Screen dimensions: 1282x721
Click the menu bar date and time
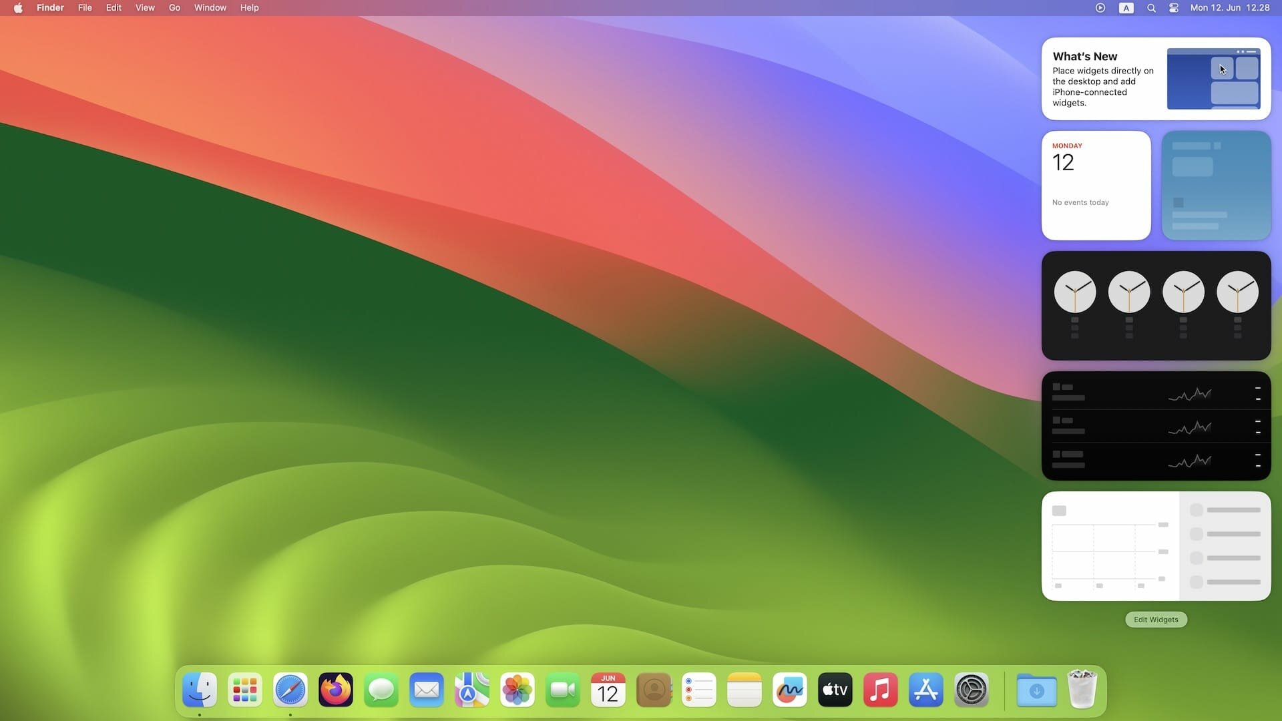1229,8
